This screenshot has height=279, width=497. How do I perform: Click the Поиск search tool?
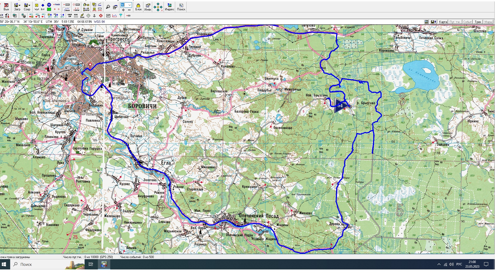pyautogui.click(x=181, y=7)
